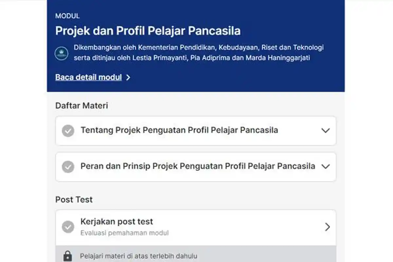The image size is (393, 262).
Task: Select the MODUL header label
Action: pos(67,16)
